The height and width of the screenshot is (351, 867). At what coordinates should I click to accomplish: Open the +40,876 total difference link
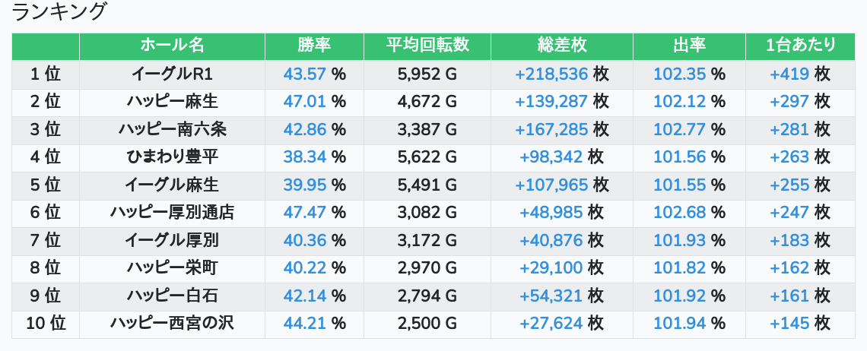tap(551, 240)
